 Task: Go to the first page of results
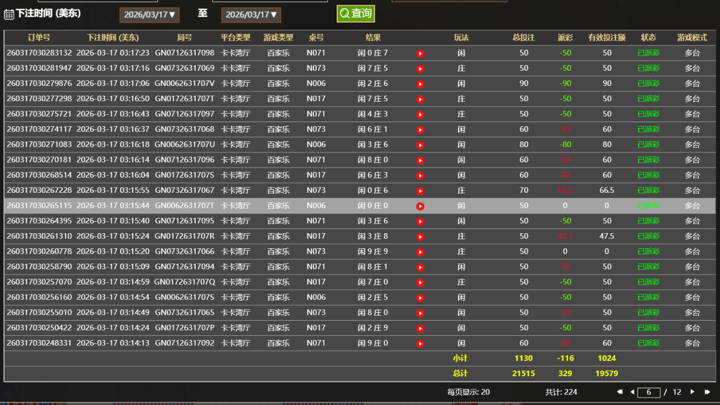(x=619, y=392)
